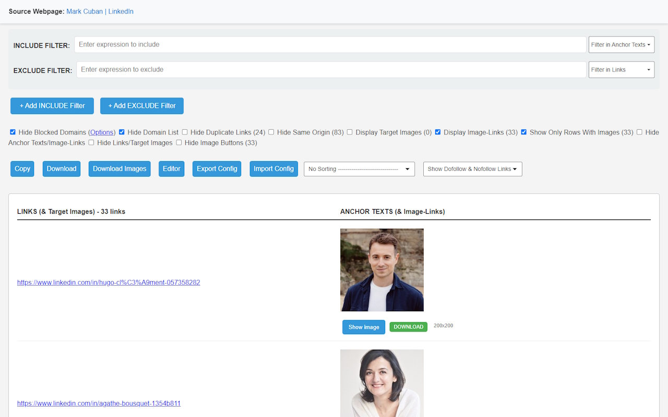Click the Export Config button
Image resolution: width=668 pixels, height=417 pixels.
[217, 169]
